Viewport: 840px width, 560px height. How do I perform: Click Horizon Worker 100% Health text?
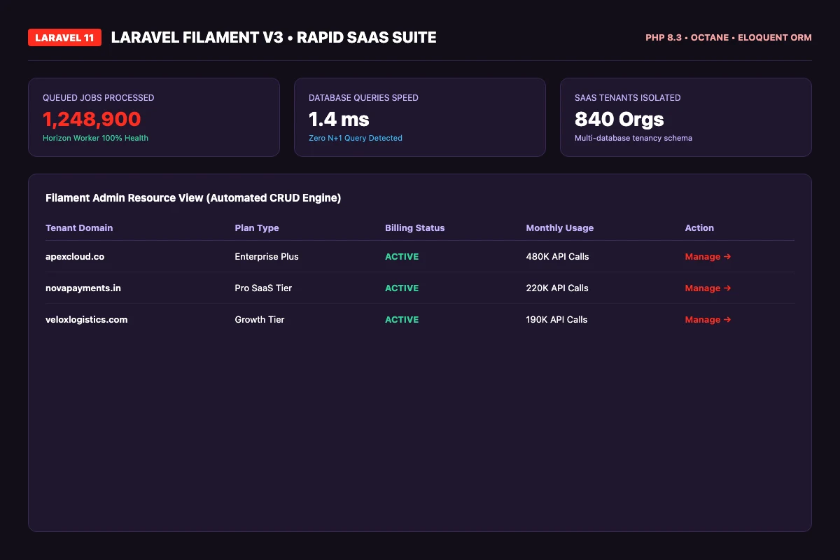click(x=95, y=138)
